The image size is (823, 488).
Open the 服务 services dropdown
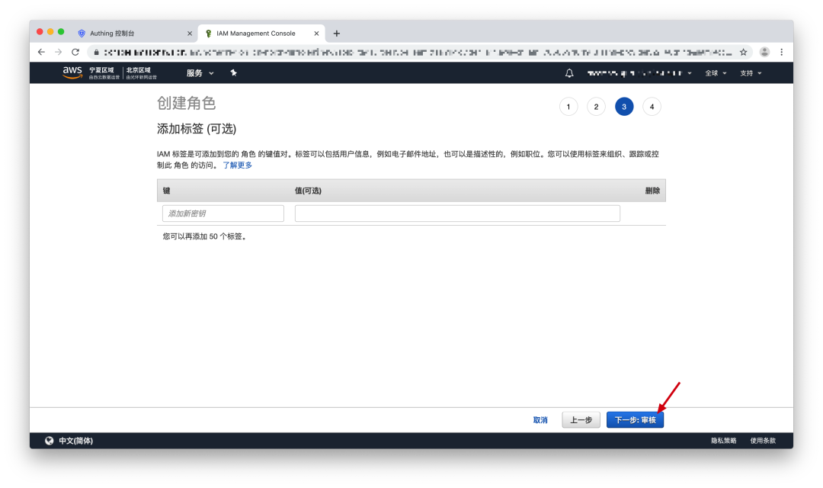(200, 73)
